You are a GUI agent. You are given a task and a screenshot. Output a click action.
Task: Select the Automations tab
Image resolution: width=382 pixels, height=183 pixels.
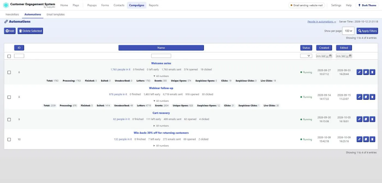tap(33, 14)
